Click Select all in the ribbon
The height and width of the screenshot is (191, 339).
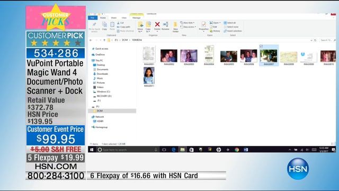pyautogui.click(x=229, y=23)
